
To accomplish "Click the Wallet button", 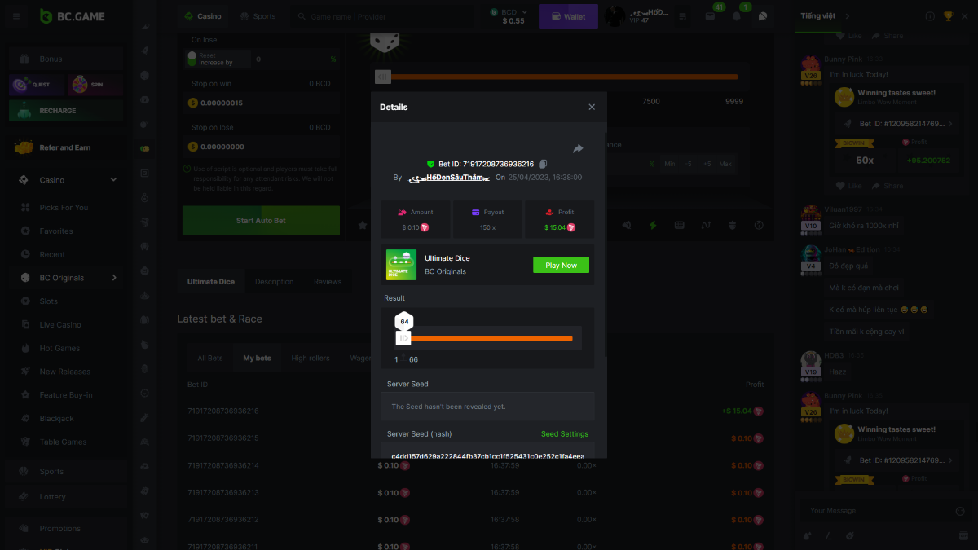I will tap(568, 16).
